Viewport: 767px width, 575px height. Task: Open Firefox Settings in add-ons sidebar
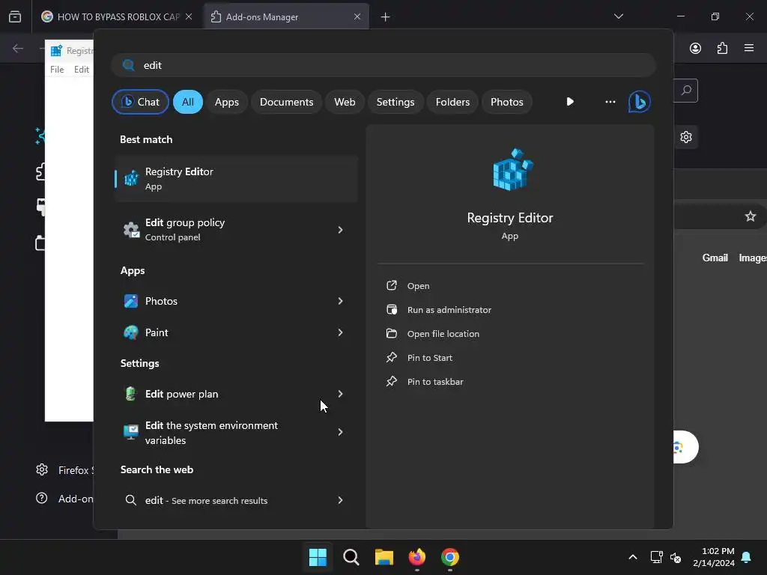pos(64,470)
